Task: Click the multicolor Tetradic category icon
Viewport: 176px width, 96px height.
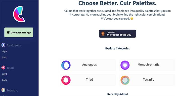Action: click(125, 80)
